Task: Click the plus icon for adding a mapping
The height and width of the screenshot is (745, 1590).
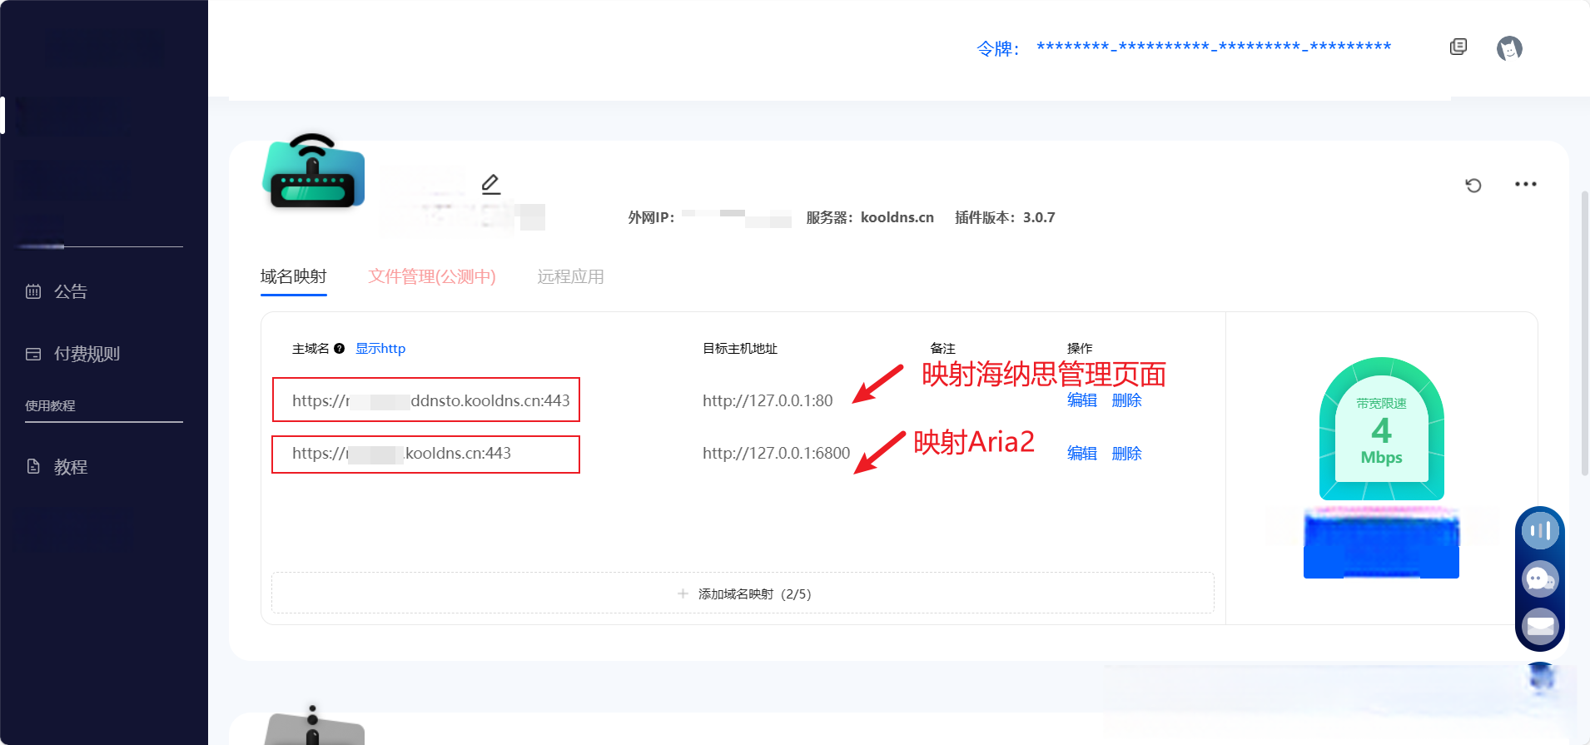Action: [683, 594]
